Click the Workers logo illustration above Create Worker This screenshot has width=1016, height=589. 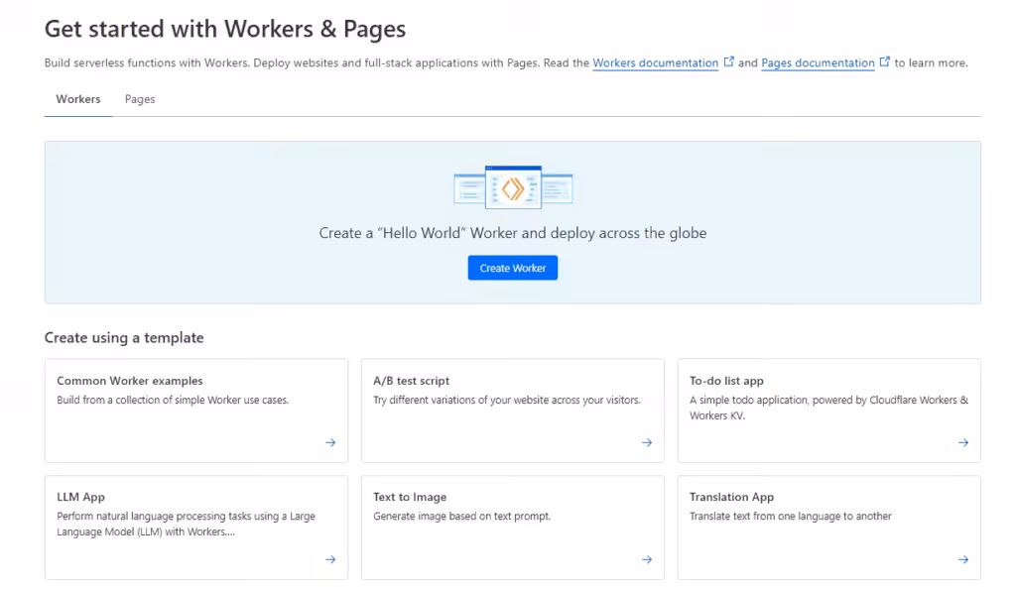(x=512, y=185)
